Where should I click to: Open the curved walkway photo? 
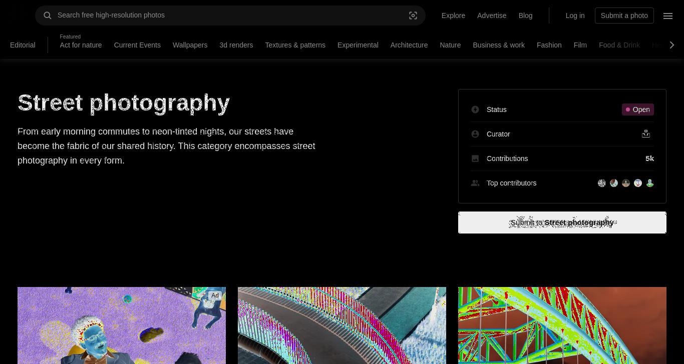click(x=342, y=325)
